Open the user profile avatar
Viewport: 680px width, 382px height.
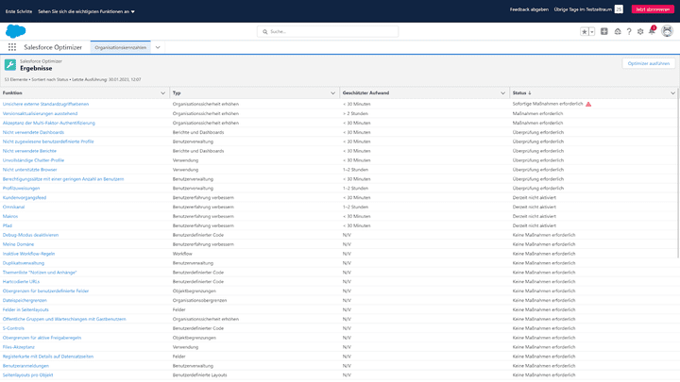click(x=667, y=31)
